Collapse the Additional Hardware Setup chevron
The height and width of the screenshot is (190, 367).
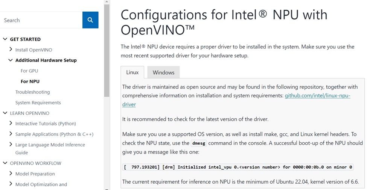click(x=11, y=60)
